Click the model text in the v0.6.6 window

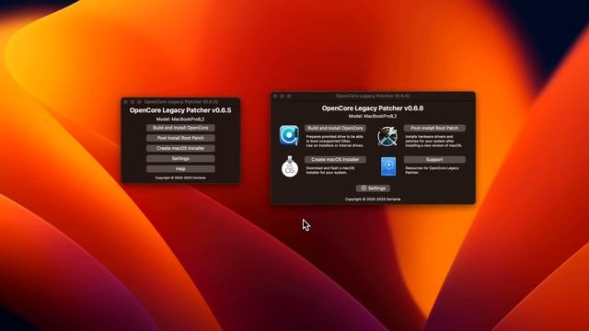coord(373,117)
